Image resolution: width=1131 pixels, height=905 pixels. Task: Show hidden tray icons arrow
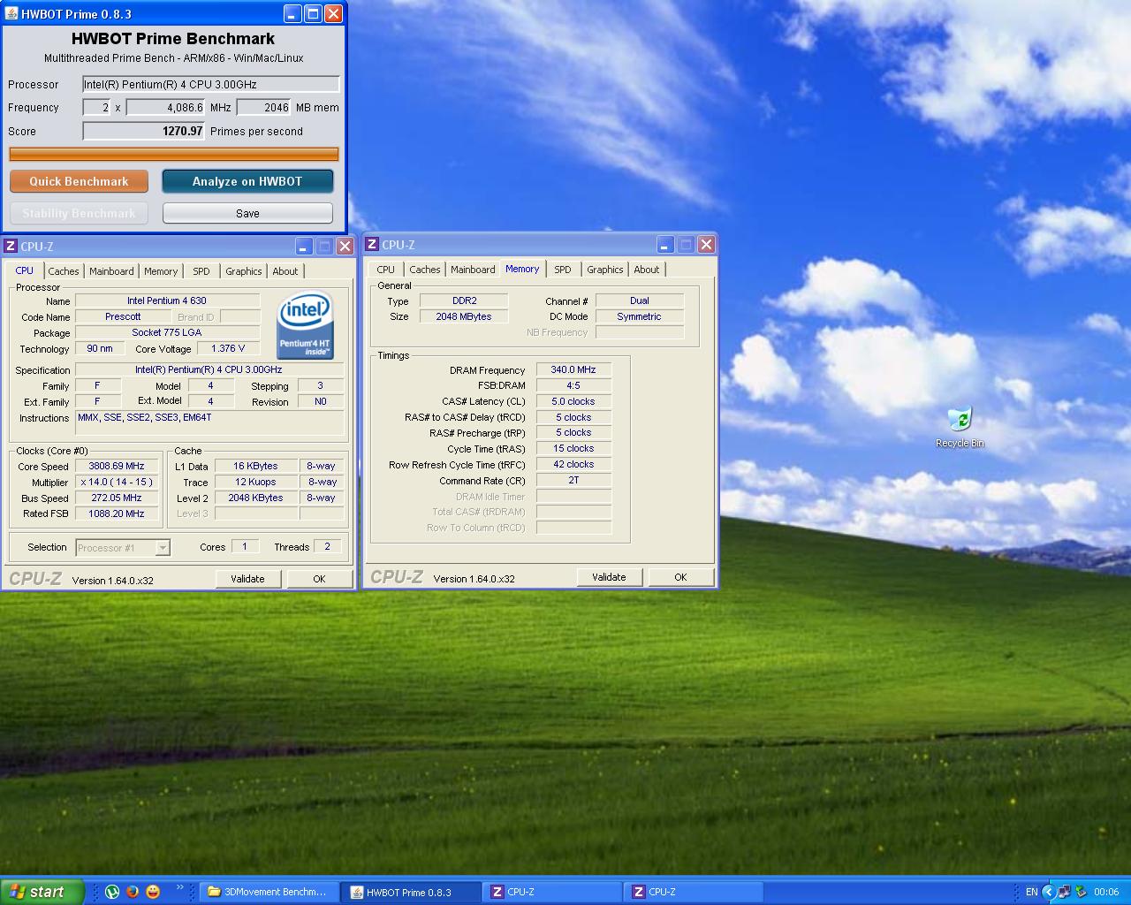pos(1049,892)
